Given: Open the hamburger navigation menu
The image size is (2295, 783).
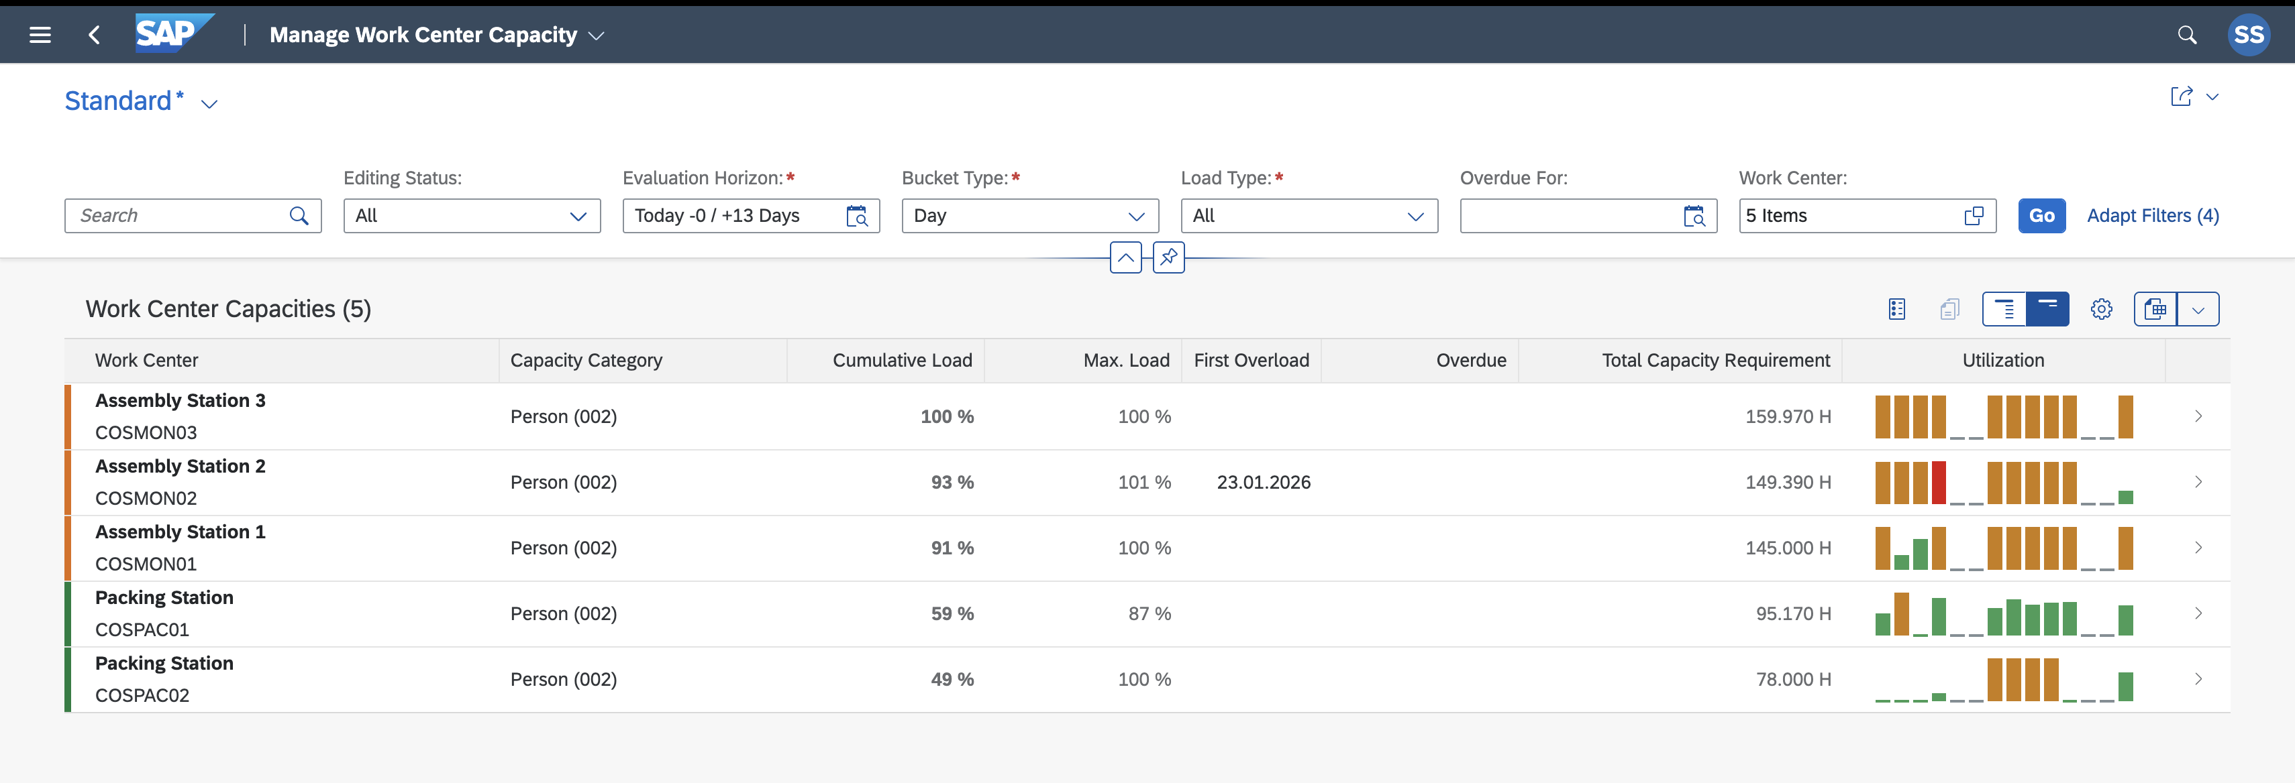Looking at the screenshot, I should pos(40,35).
